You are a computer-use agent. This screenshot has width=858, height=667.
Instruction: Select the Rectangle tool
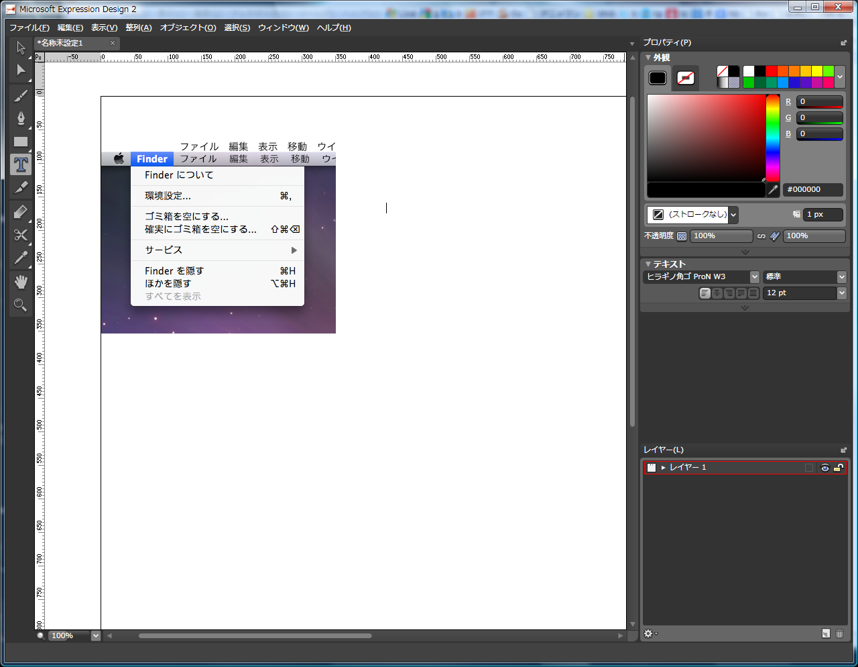click(x=21, y=142)
